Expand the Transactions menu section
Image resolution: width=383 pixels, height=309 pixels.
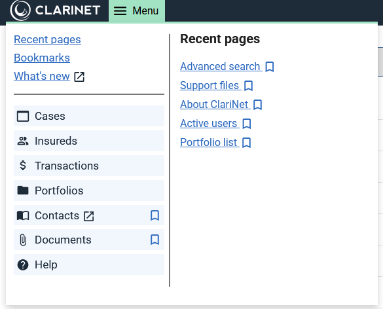[x=89, y=166]
